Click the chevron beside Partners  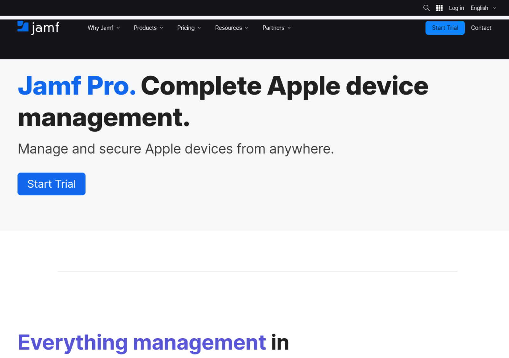(289, 28)
